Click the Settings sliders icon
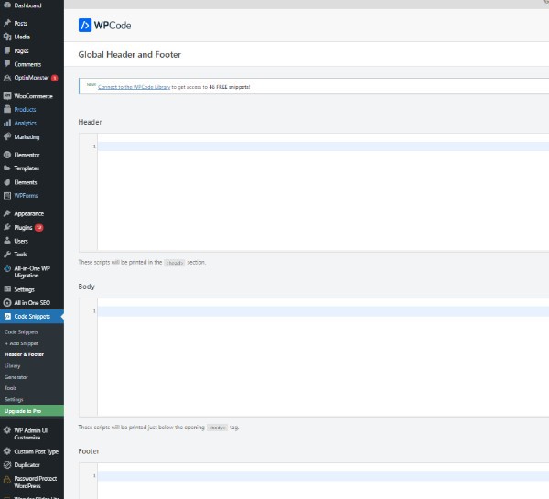The width and height of the screenshot is (549, 499). [x=7, y=289]
